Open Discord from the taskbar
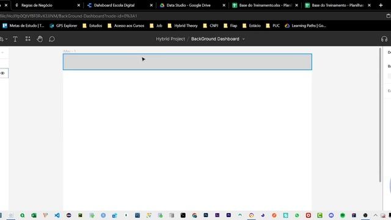Screen dimensions: 391x220 point(331,215)
